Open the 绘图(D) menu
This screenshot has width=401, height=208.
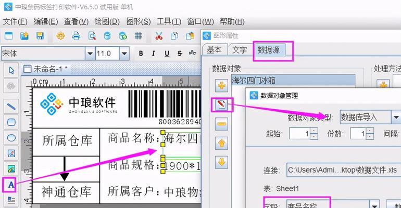pyautogui.click(x=107, y=22)
